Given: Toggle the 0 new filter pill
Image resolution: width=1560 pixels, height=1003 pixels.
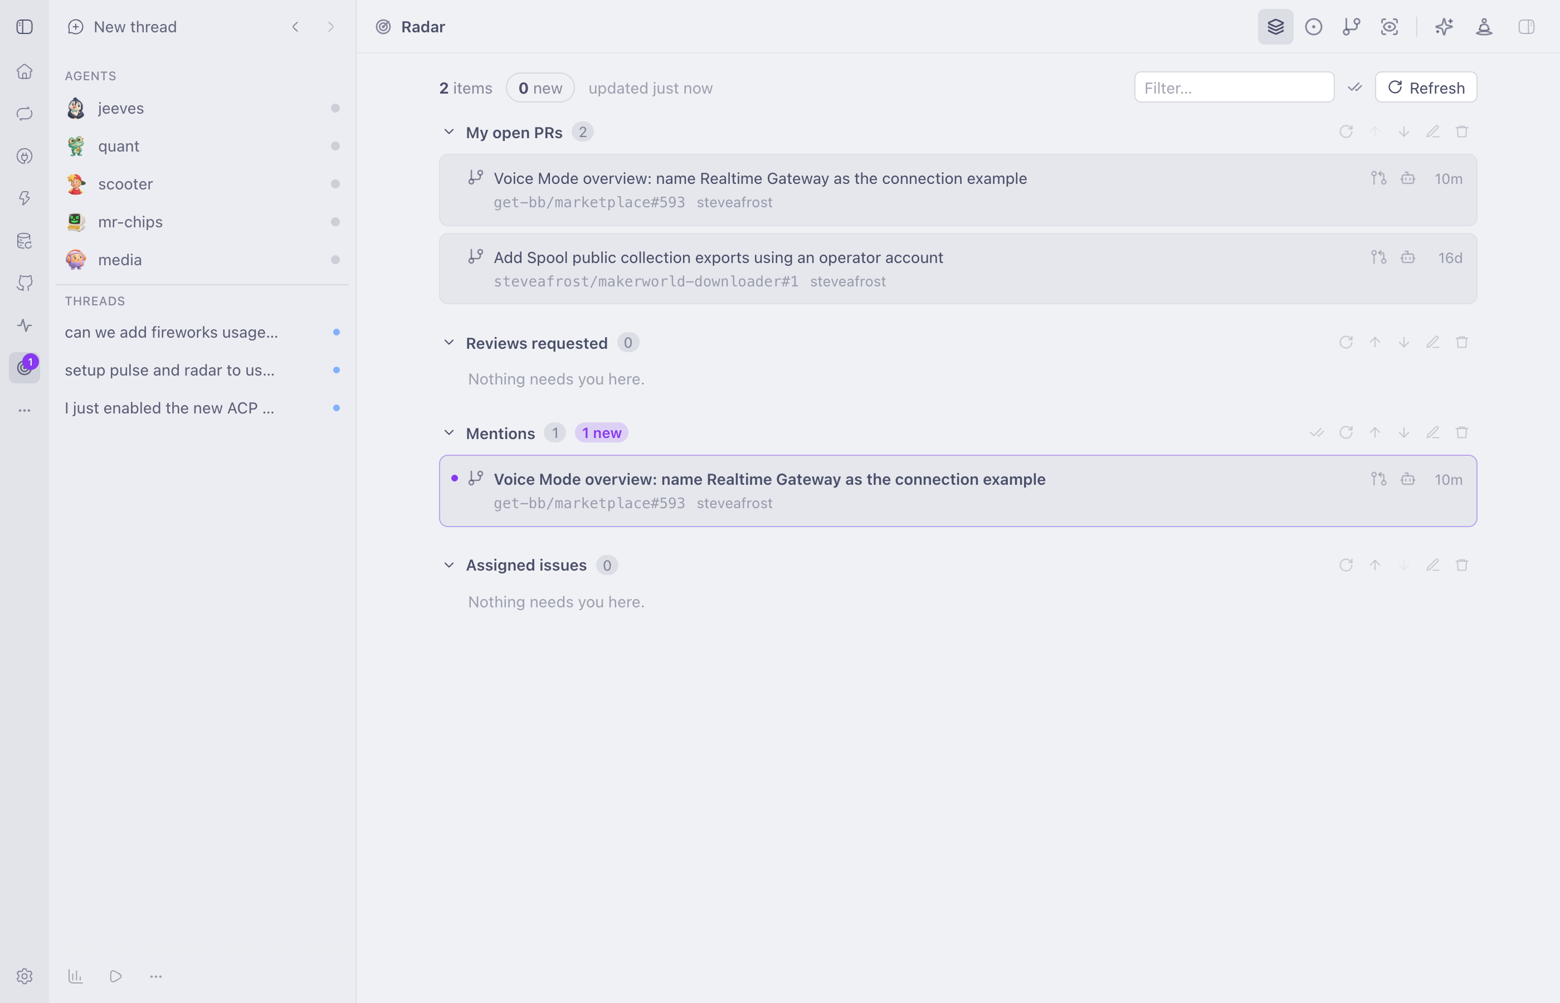Looking at the screenshot, I should [x=540, y=88].
